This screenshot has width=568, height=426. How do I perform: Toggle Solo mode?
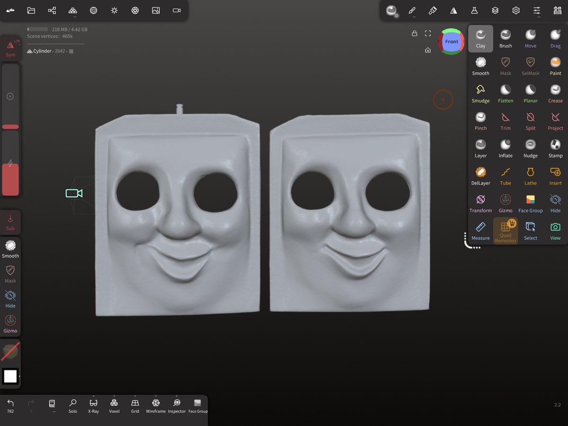point(72,406)
